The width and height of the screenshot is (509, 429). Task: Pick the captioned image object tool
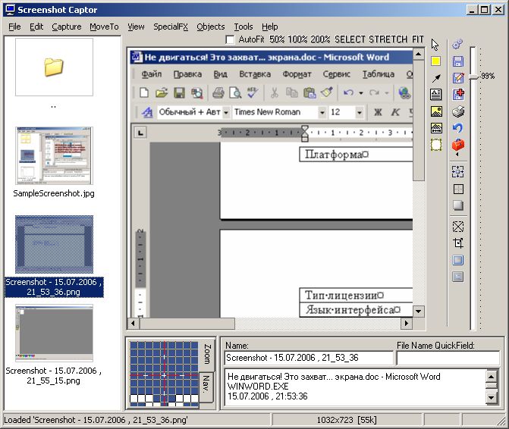436,128
